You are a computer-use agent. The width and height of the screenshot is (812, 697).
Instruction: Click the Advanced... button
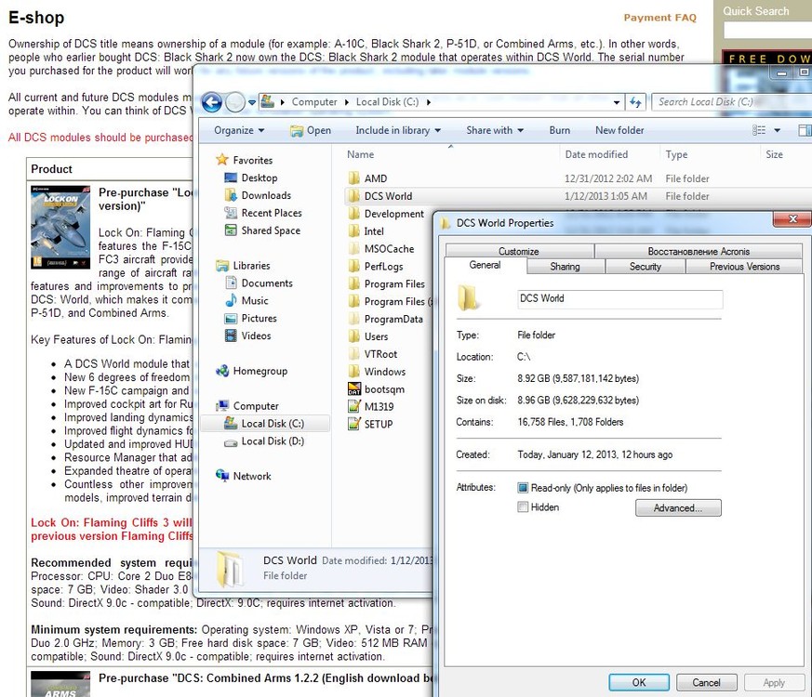(678, 507)
